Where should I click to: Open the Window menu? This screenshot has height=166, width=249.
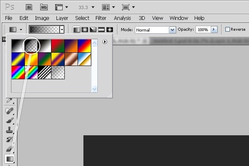point(178,18)
